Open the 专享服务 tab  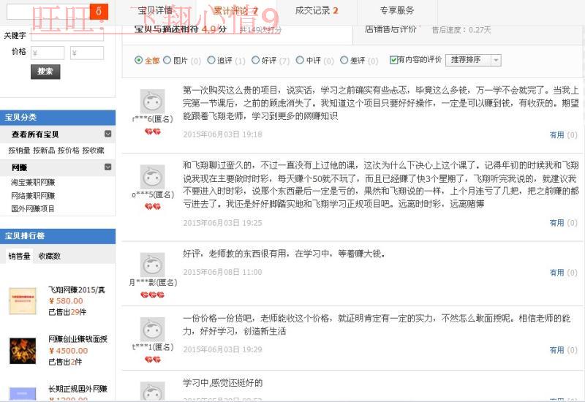click(x=397, y=10)
